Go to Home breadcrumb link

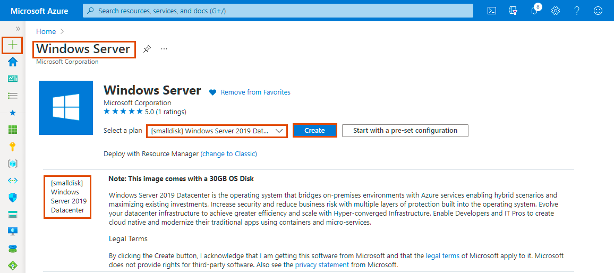click(46, 31)
